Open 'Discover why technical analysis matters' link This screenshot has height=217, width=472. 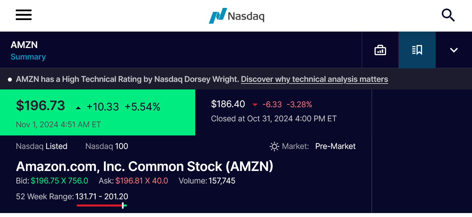314,79
